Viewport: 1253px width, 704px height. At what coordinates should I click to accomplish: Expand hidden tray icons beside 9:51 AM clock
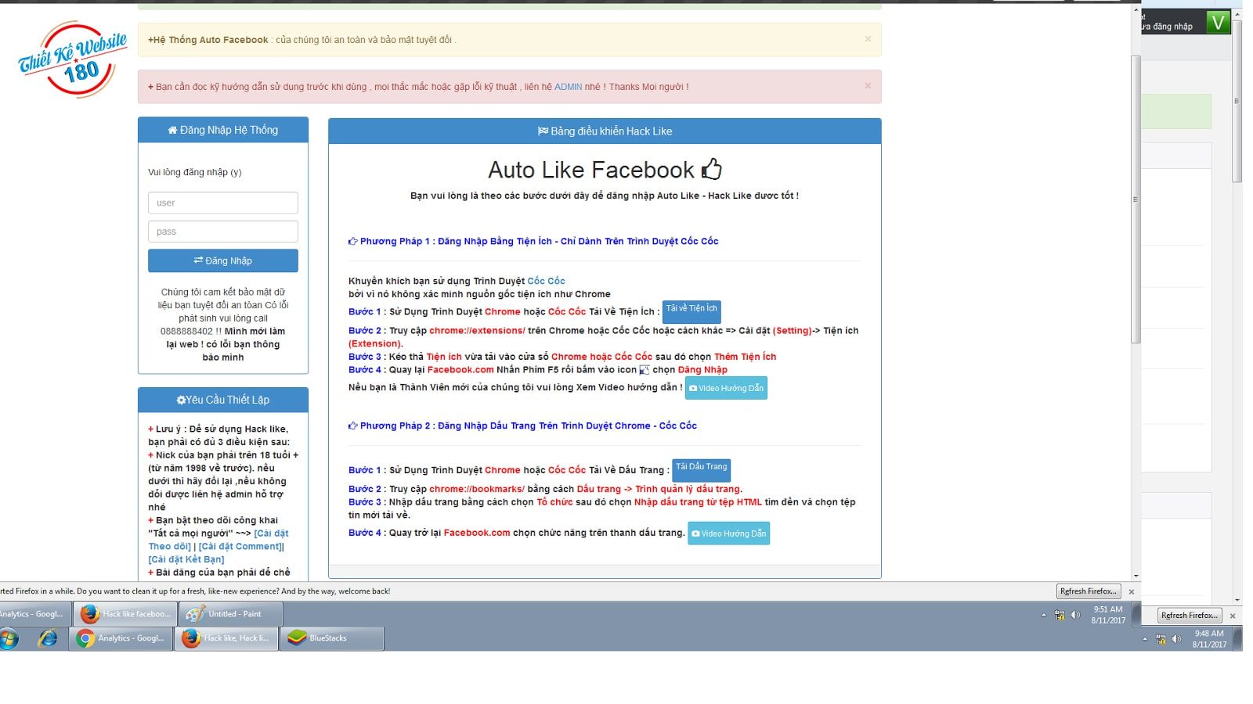pyautogui.click(x=1044, y=616)
